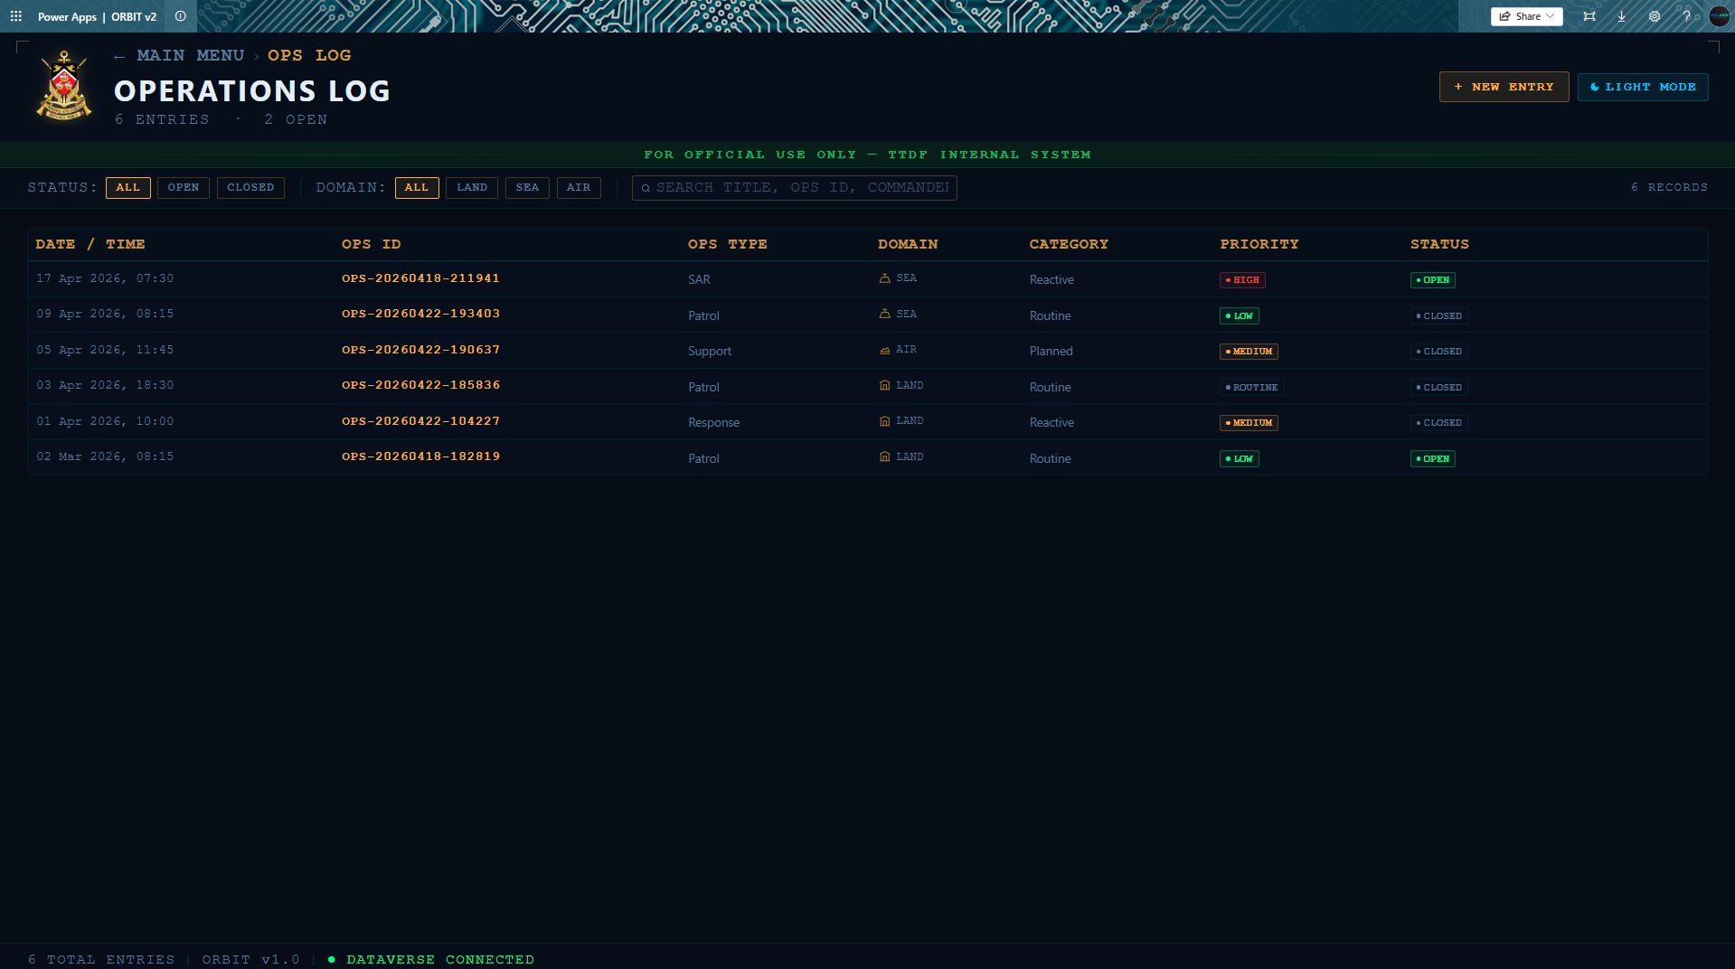
Task: Create a New Entry
Action: pyautogui.click(x=1504, y=87)
